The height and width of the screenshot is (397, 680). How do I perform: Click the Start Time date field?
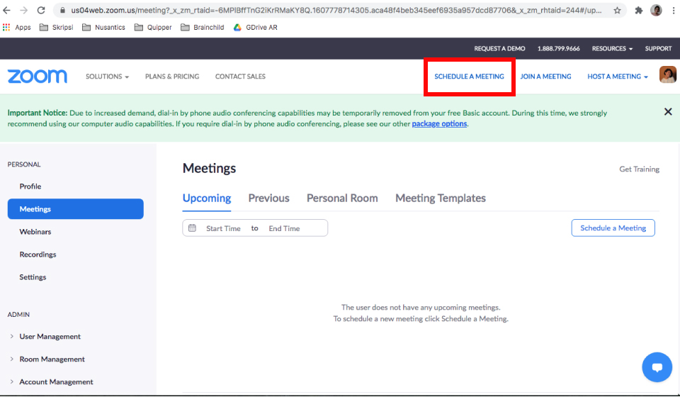(223, 228)
